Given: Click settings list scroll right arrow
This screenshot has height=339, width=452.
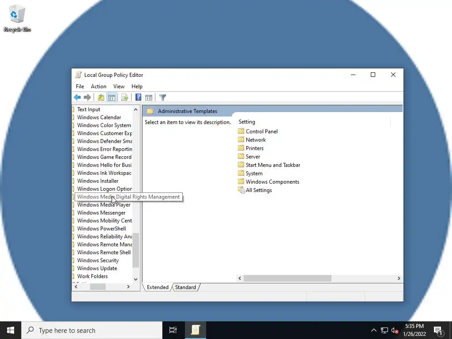Looking at the screenshot, I should 399,278.
